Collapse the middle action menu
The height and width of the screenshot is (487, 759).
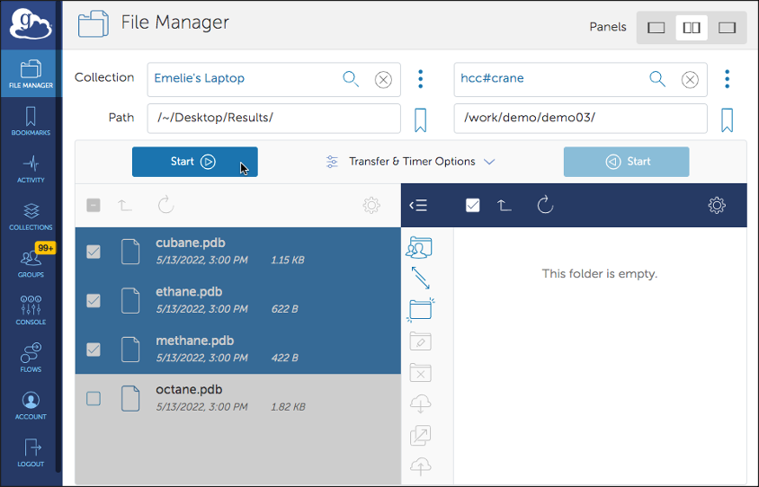[x=418, y=206]
